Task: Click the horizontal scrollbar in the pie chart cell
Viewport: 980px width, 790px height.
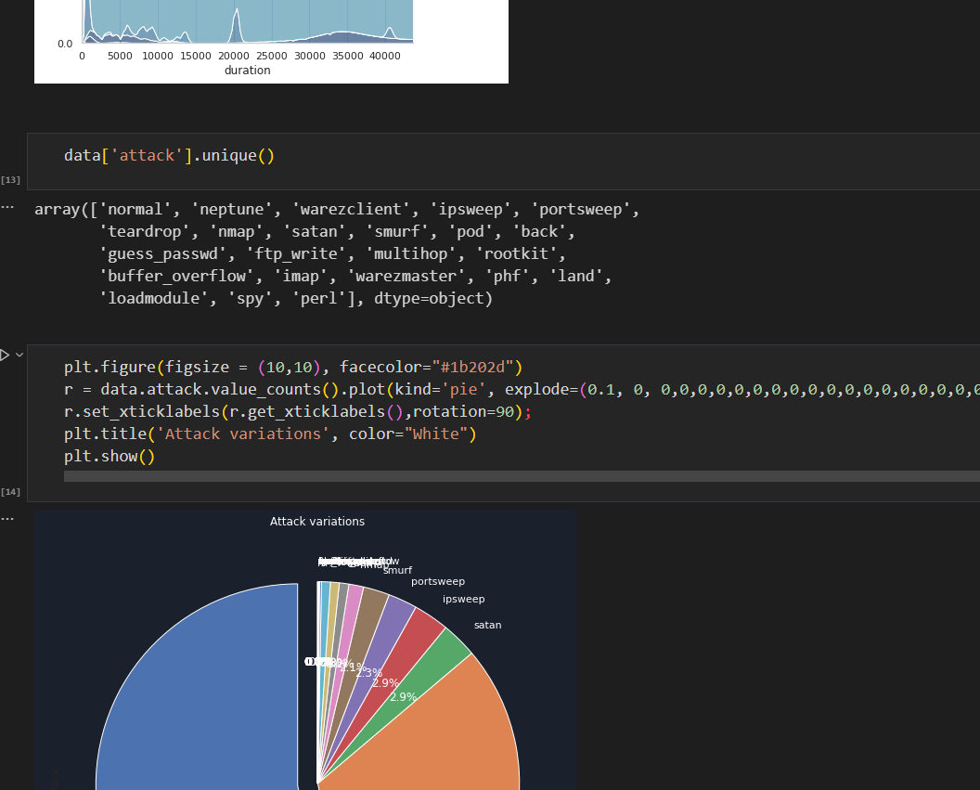Action: tap(522, 476)
